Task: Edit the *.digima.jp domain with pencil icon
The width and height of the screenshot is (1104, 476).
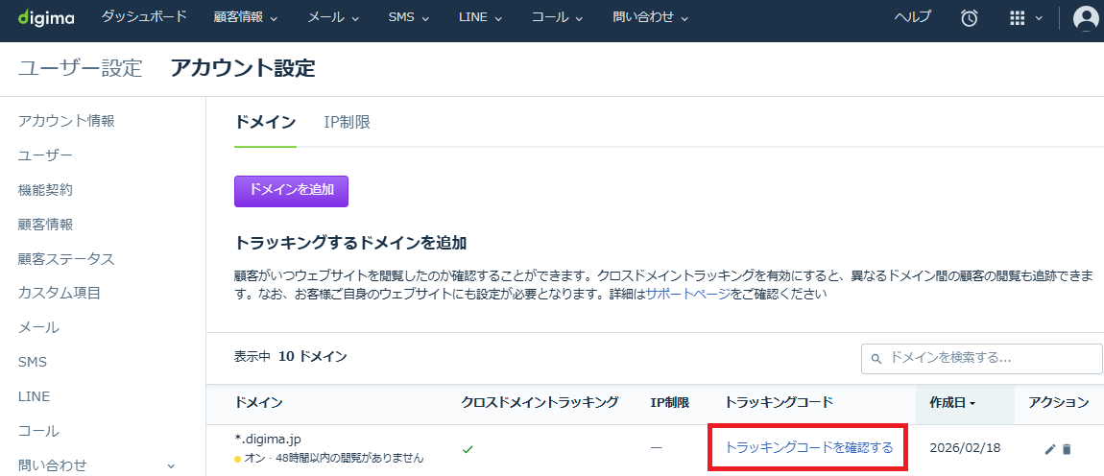Action: 1050,449
